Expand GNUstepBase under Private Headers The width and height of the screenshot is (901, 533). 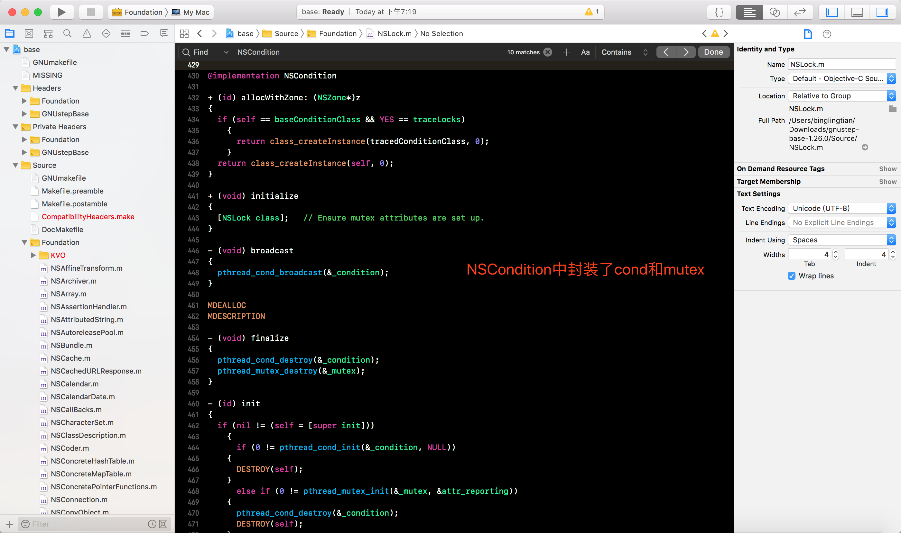pos(24,152)
